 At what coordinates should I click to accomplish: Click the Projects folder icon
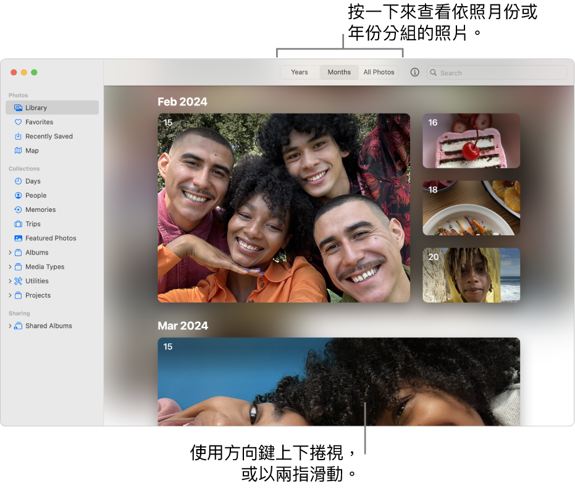[x=18, y=295]
